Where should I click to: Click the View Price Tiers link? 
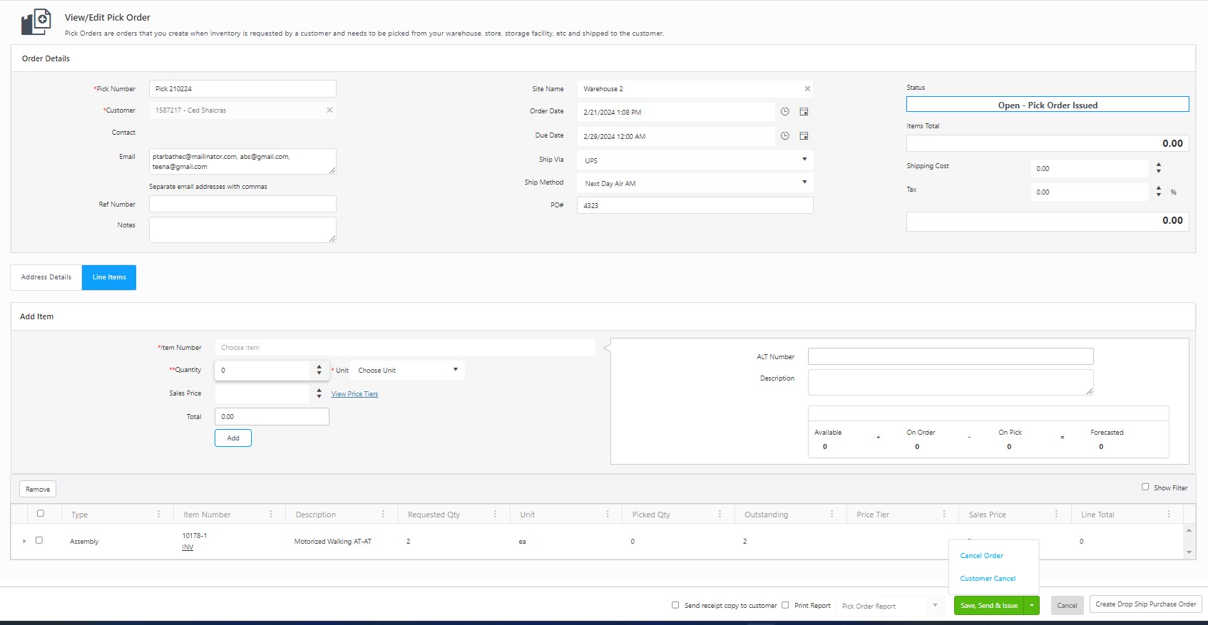coord(354,394)
